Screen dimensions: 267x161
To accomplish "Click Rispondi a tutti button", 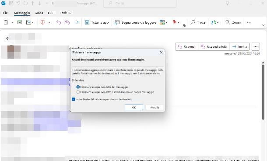I will coord(214,46).
